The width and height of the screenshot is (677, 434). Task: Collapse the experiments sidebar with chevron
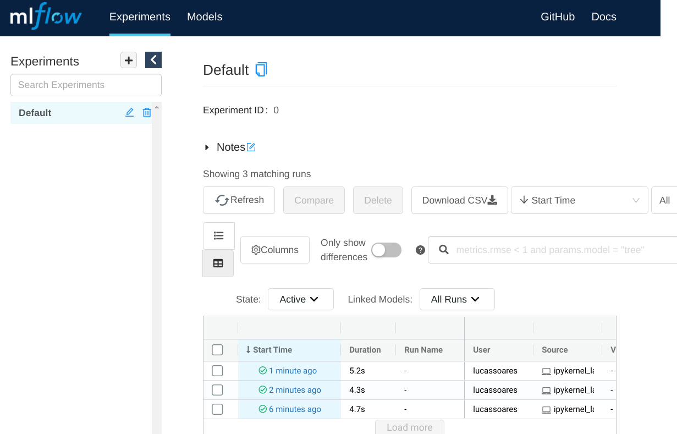coord(153,60)
